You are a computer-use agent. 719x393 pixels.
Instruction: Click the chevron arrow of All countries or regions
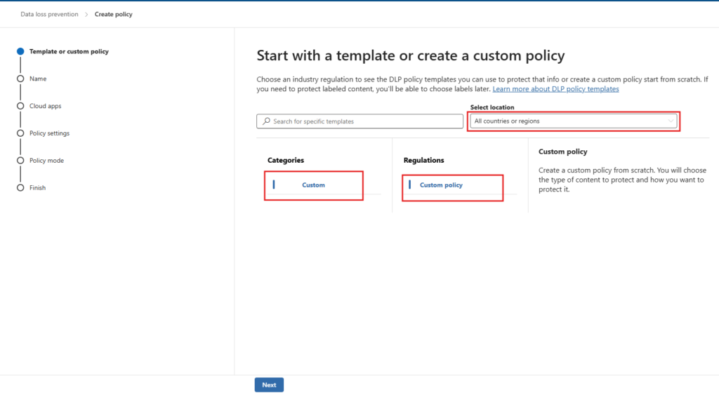(x=671, y=121)
